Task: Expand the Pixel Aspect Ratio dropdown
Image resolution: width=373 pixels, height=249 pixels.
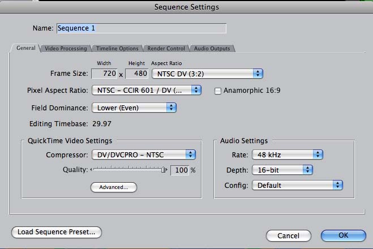Action: point(147,90)
